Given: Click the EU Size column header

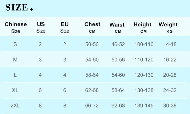Looking at the screenshot, I should click(65, 27).
